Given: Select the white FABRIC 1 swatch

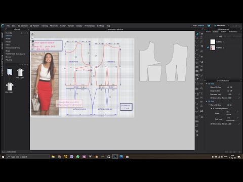Looking at the screenshot, I should coord(213,41).
